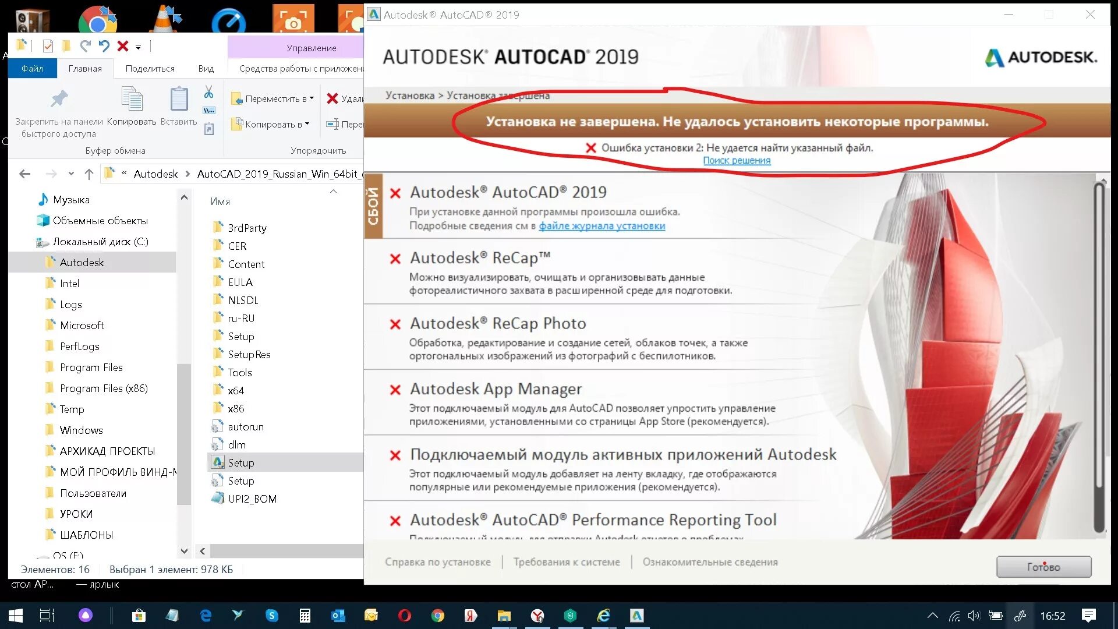Open volume control in system tray
Image resolution: width=1118 pixels, height=629 pixels.
click(974, 616)
